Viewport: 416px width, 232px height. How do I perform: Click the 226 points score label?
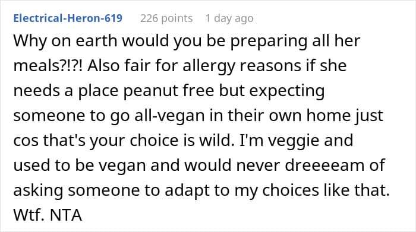(x=166, y=18)
